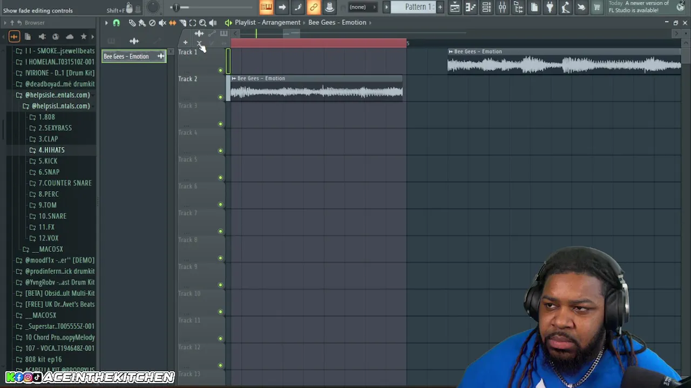
Task: Open the Browser options menu arrow
Action: pos(5,23)
